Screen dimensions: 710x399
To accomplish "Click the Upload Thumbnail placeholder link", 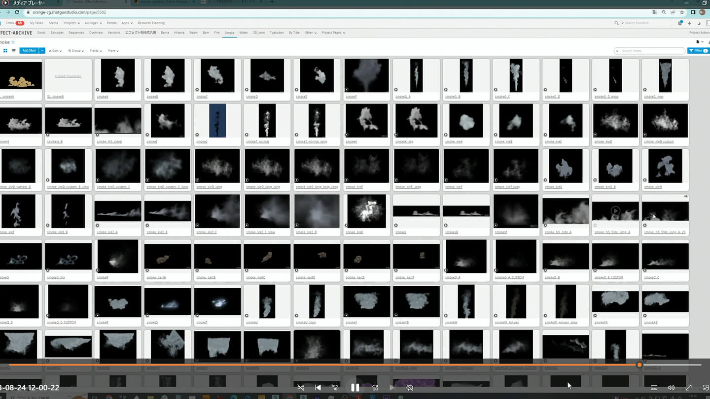I will point(68,76).
